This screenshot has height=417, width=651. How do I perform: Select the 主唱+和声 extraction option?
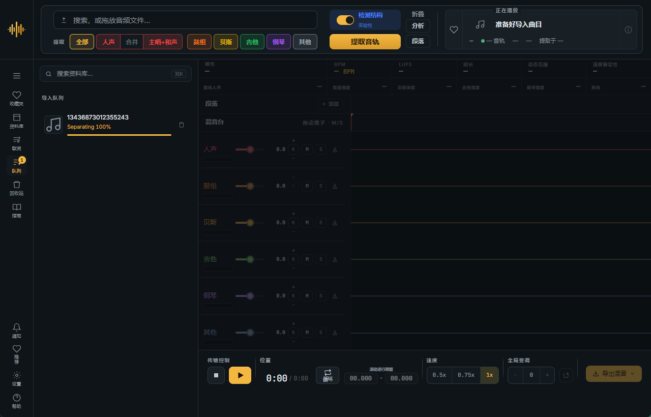click(163, 42)
